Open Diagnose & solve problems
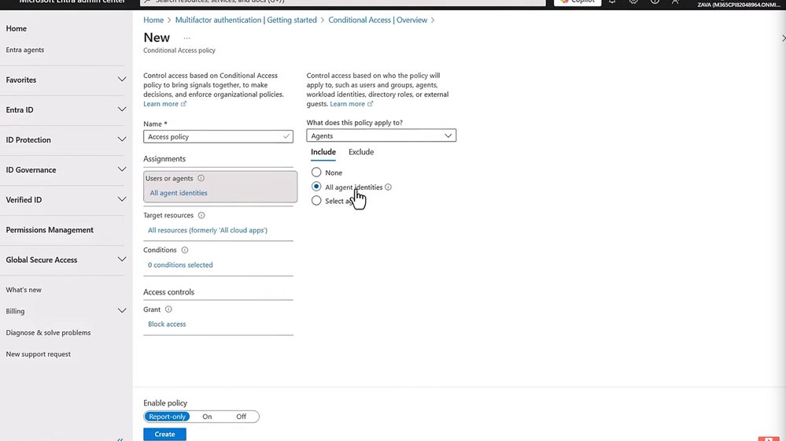Viewport: 786px width, 441px height. point(48,332)
